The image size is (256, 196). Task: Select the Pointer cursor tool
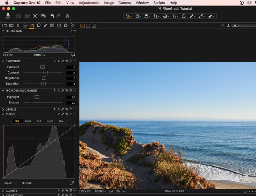[128, 16]
